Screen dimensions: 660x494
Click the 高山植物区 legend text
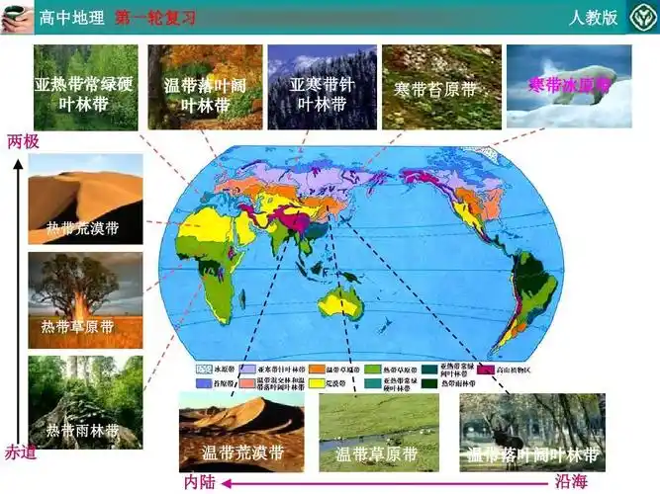pos(514,370)
